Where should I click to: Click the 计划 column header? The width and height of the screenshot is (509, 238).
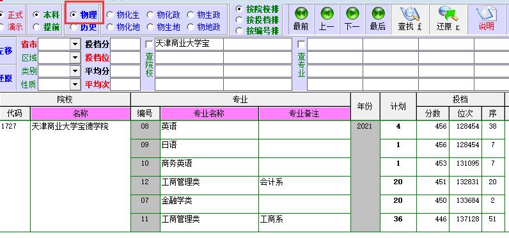click(398, 106)
